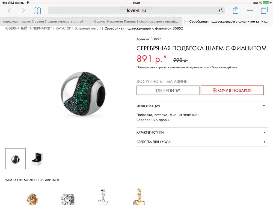
Task: Close the Серебряная подвеска-шарм tab
Action: click(x=186, y=21)
